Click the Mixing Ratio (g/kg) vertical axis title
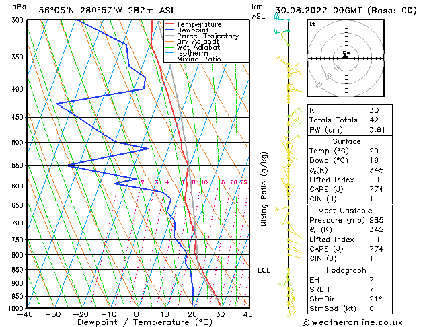The image size is (423, 327). [x=264, y=189]
